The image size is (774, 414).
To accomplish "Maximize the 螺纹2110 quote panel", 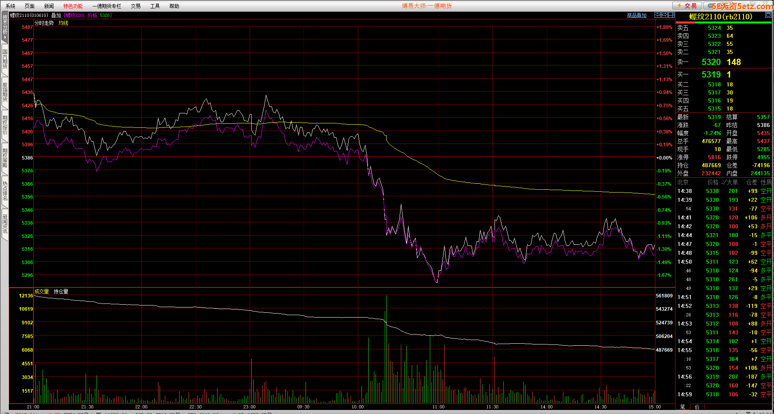I will click(x=768, y=15).
